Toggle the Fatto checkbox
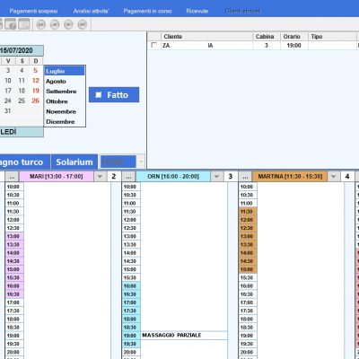359x359 pixels. point(99,95)
